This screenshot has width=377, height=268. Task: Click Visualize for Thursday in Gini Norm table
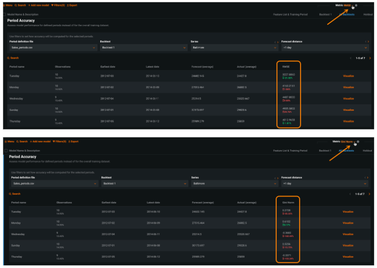[x=348, y=256]
